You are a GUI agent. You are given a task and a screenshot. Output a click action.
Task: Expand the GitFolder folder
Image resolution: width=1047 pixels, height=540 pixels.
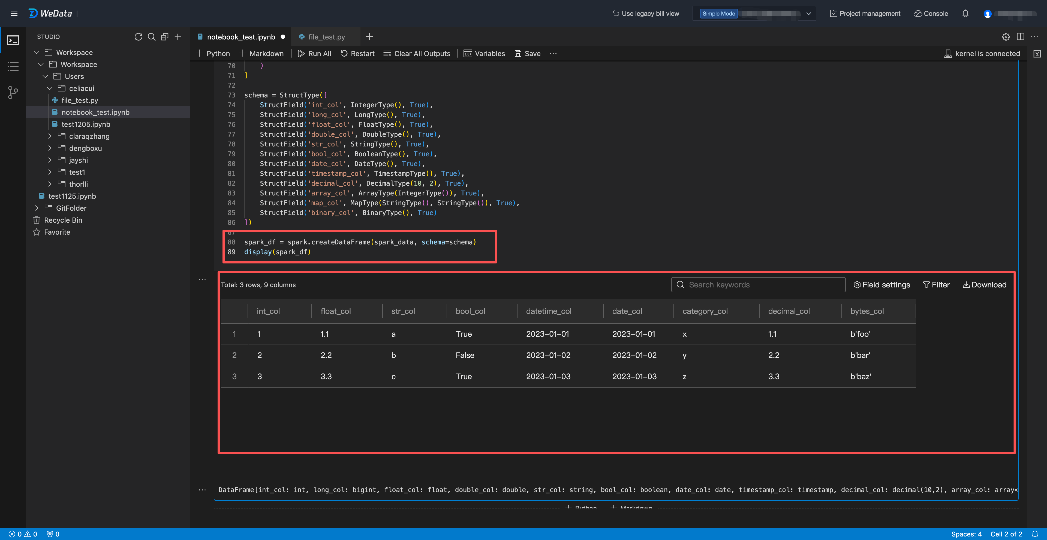(37, 208)
